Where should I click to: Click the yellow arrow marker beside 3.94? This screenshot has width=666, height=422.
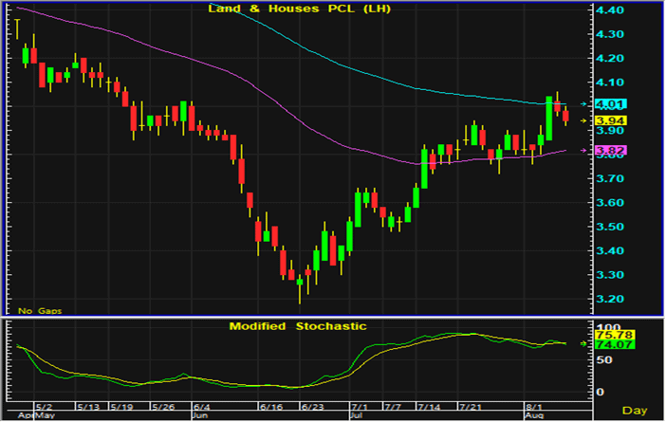(583, 121)
